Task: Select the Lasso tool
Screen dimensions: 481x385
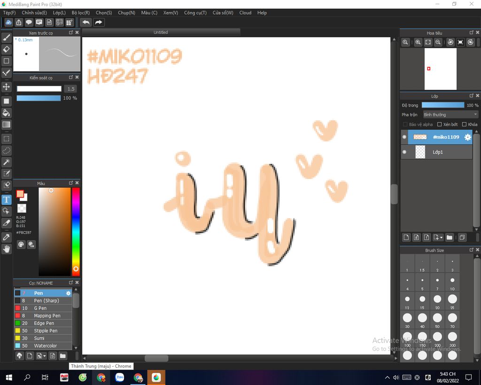Action: (6, 150)
